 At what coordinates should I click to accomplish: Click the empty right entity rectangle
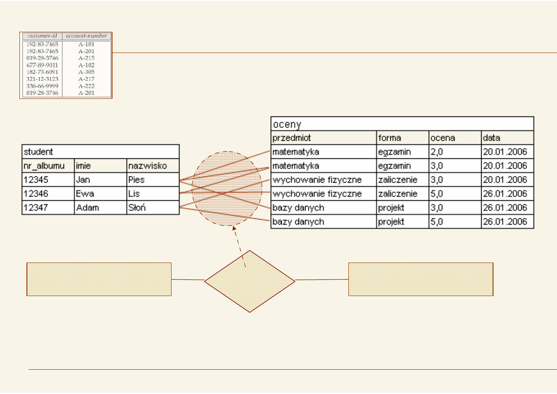(420, 279)
